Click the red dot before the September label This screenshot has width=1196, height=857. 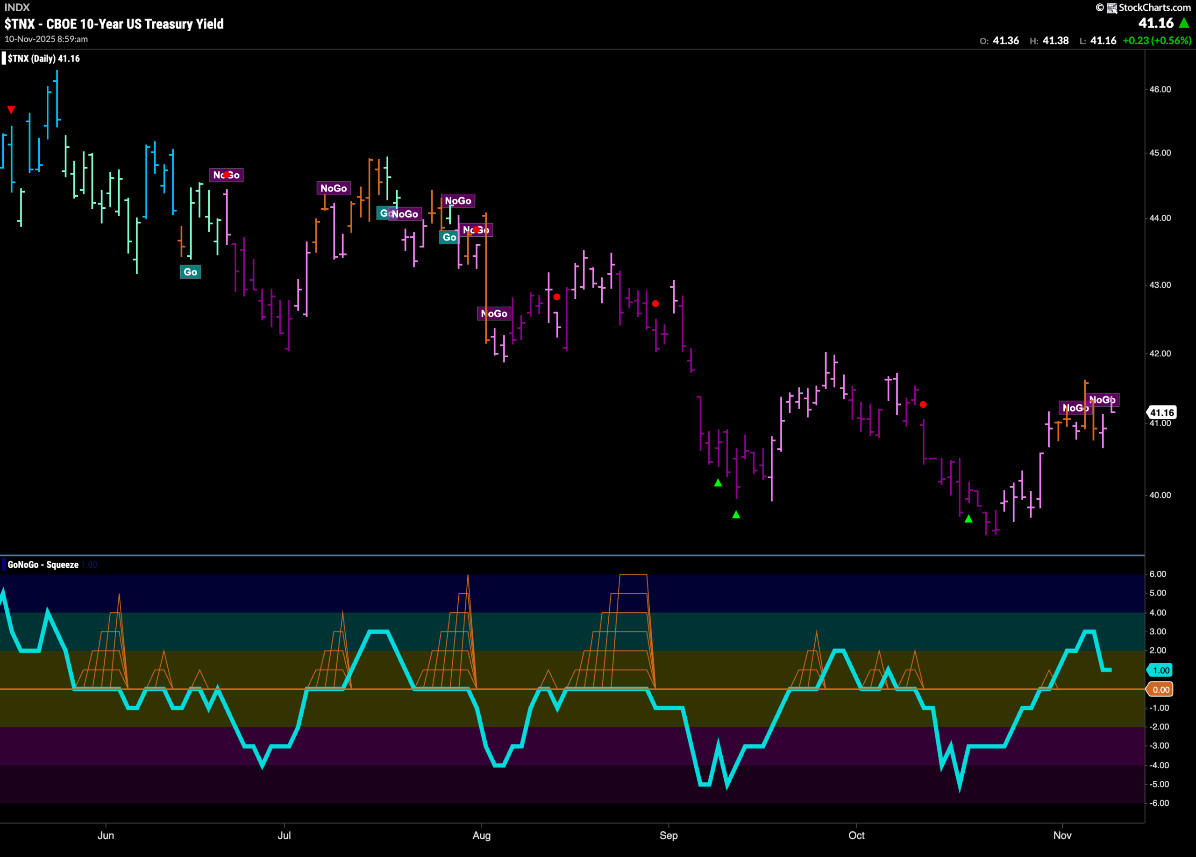pyautogui.click(x=655, y=304)
